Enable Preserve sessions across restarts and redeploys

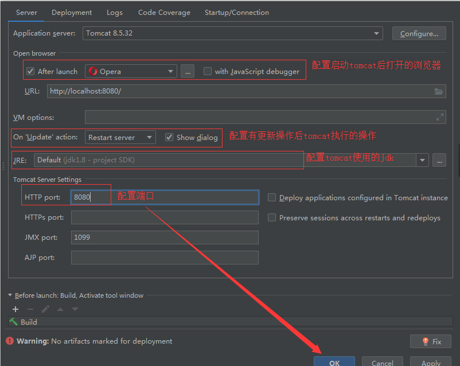(x=272, y=217)
